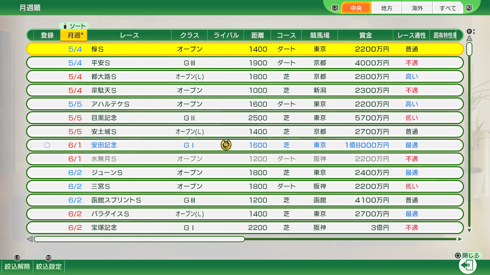Screen dimensions: 490x275
Task: Click the VS rival medal icon
Action: point(226,145)
